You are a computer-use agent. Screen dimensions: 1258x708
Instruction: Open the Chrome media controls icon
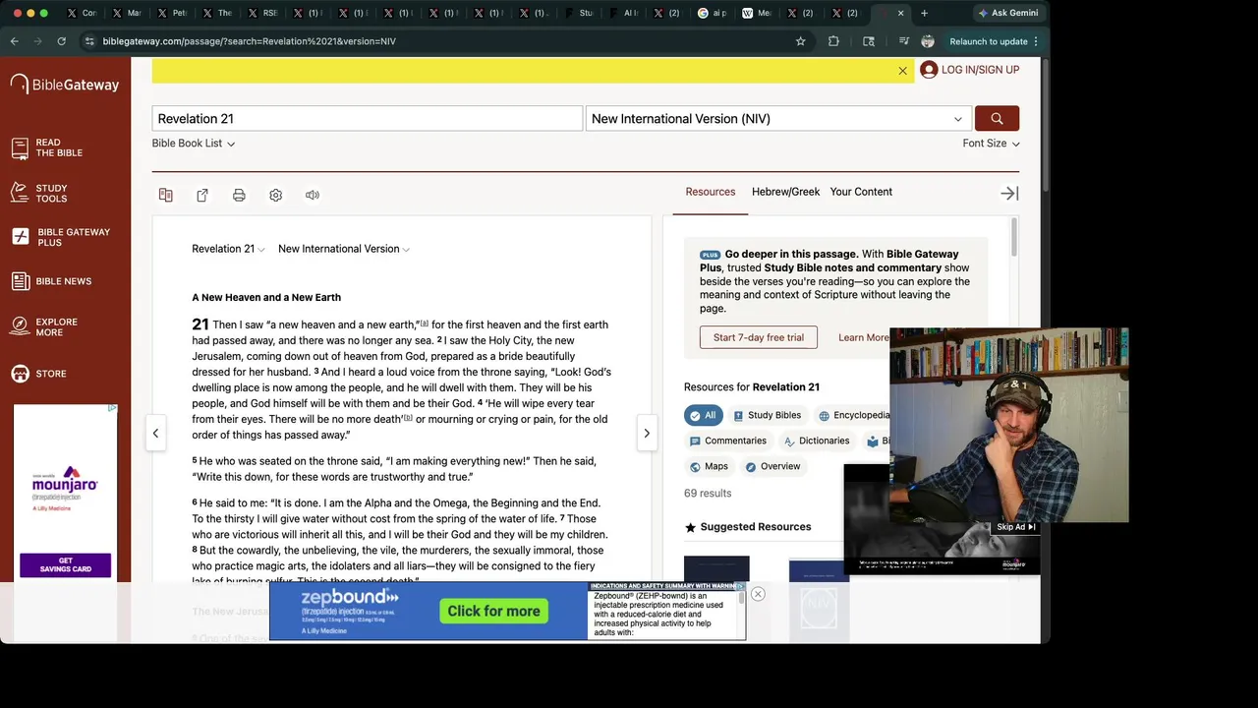903,41
